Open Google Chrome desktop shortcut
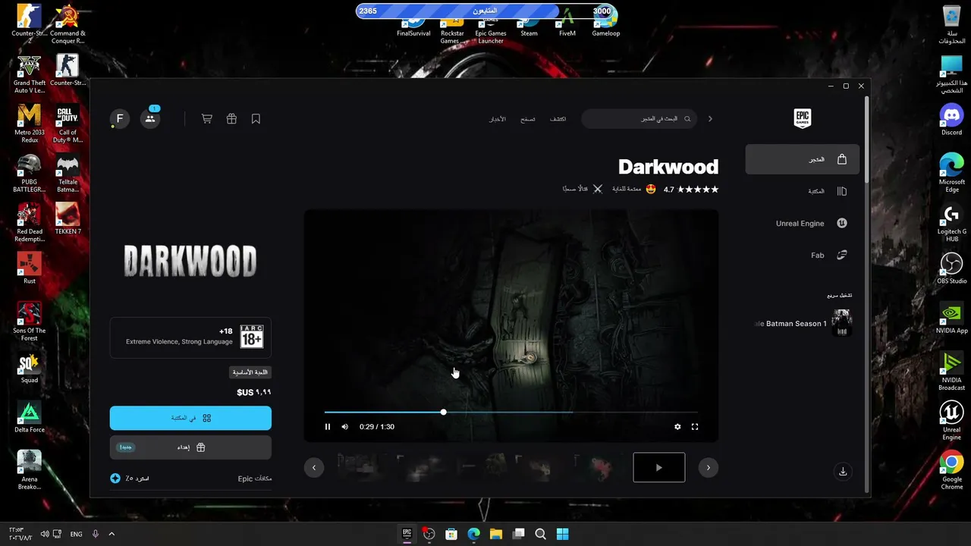Screen dimensions: 971x546 pos(951,470)
